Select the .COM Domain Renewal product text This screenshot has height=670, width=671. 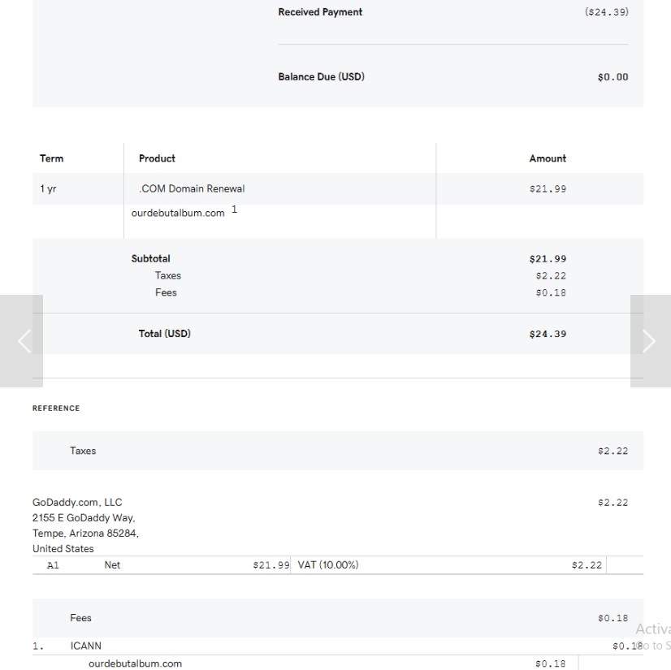point(192,189)
